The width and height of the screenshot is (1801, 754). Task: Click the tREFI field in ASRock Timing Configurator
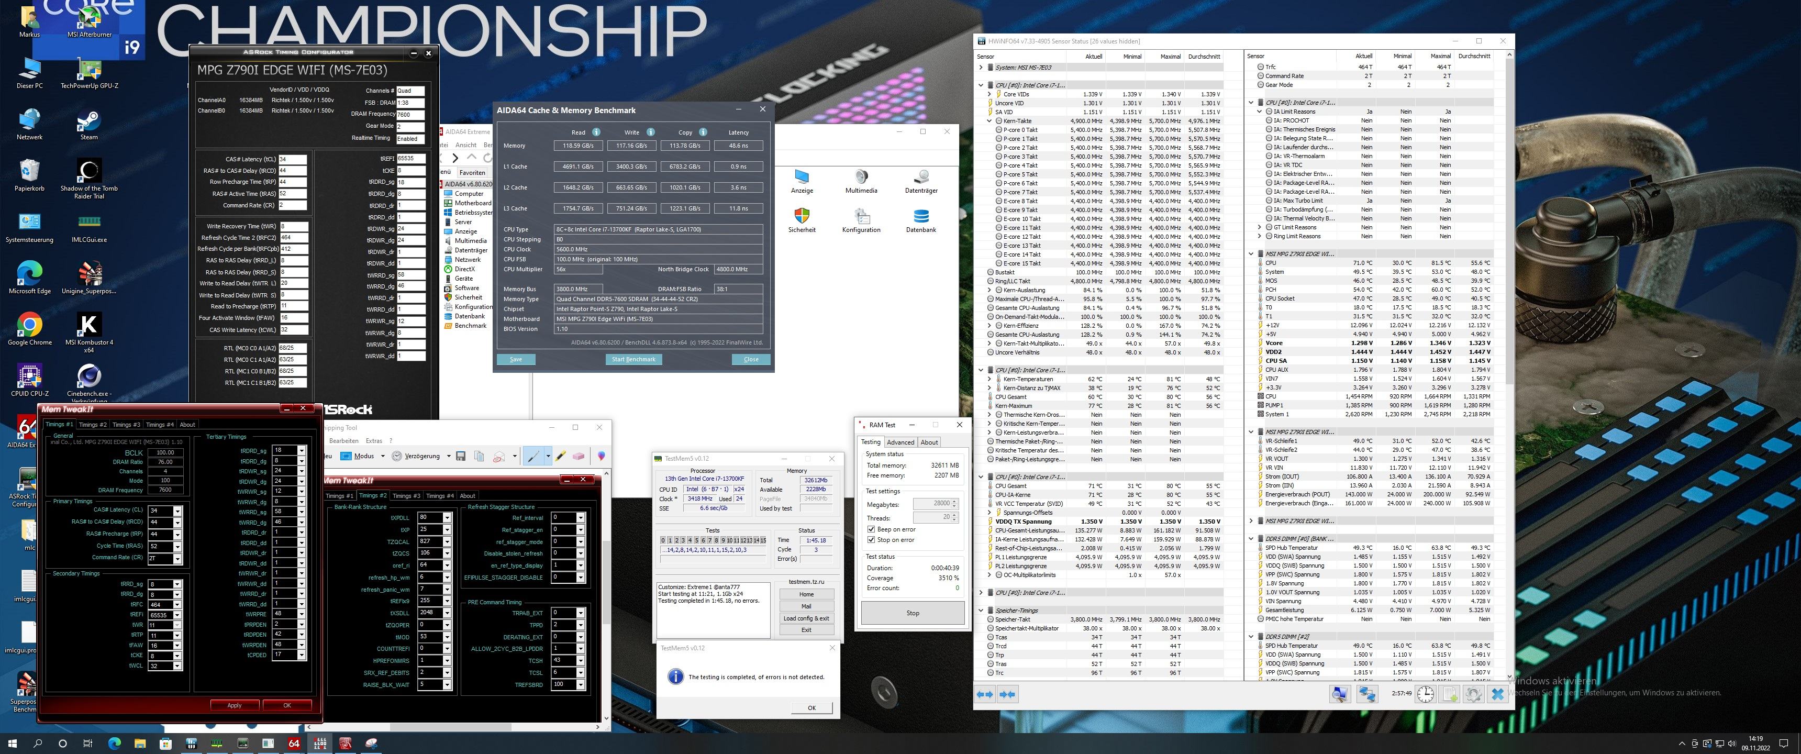[410, 159]
